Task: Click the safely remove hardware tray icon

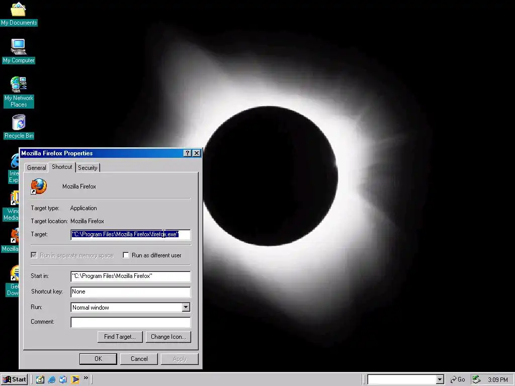Action: pos(476,379)
